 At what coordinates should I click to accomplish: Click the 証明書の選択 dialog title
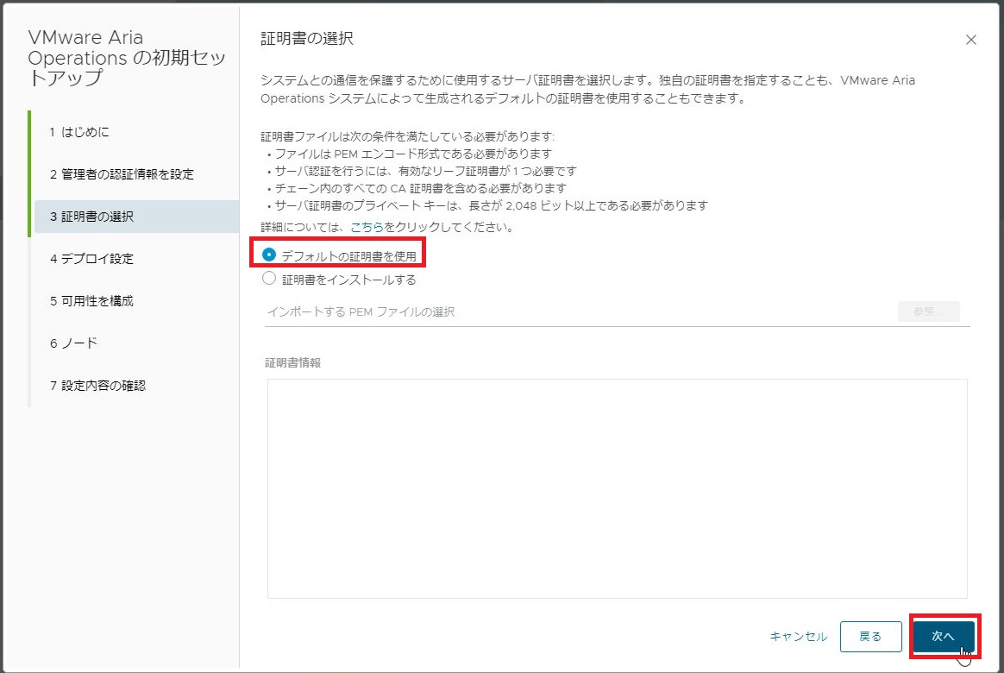coord(304,38)
